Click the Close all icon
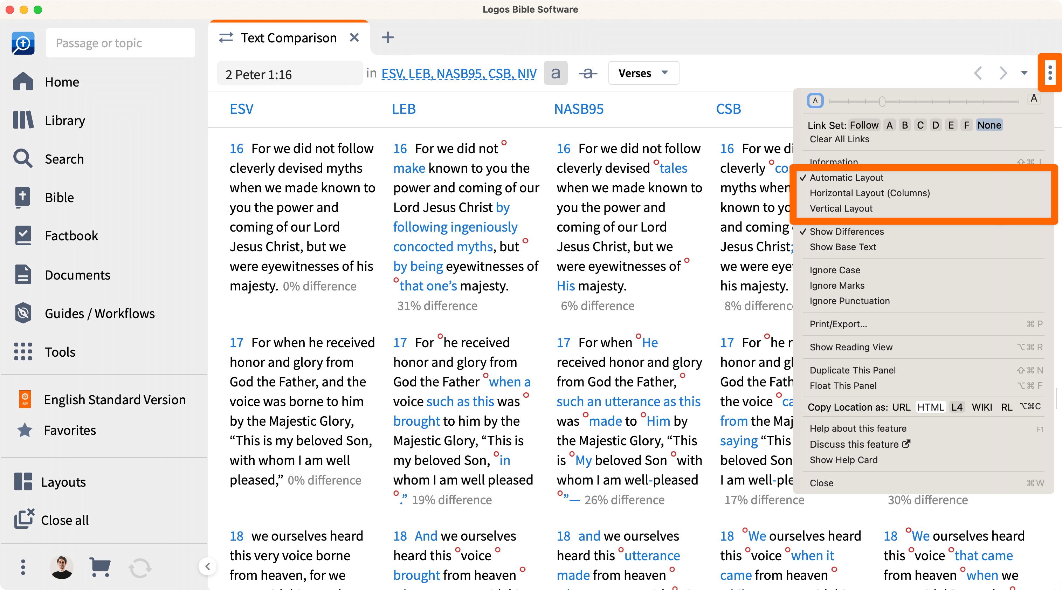Screen dimensions: 1062x590 (24, 519)
